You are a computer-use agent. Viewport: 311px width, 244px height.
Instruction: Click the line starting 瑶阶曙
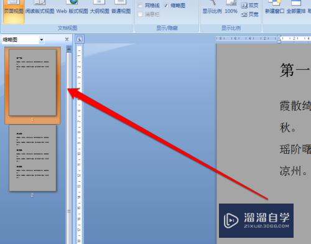(x=295, y=149)
